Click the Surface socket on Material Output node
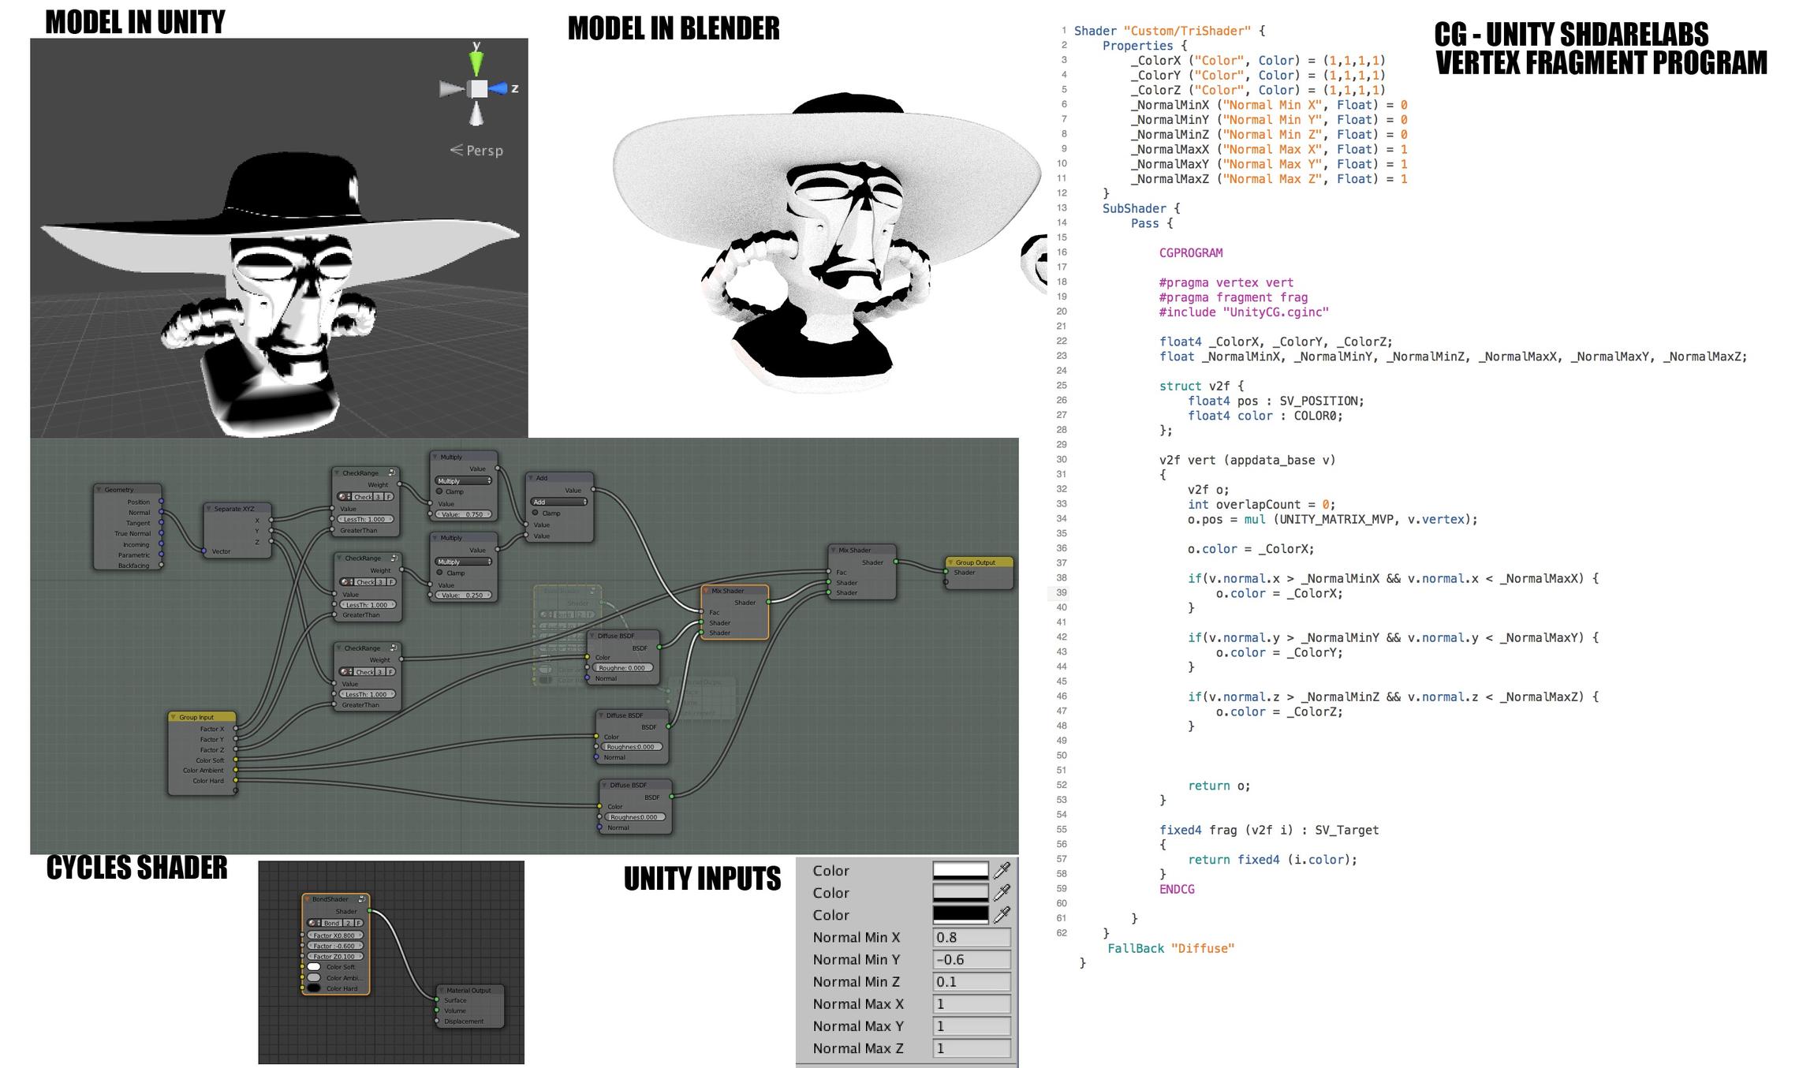Screen dimensions: 1814x1068 [437, 999]
